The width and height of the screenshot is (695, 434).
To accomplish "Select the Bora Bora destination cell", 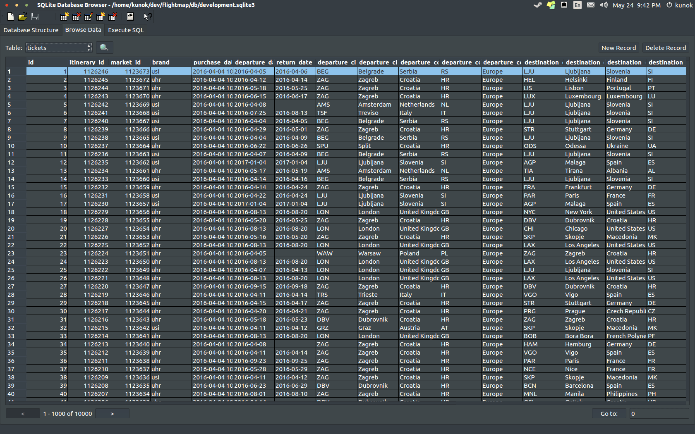I will [585, 336].
